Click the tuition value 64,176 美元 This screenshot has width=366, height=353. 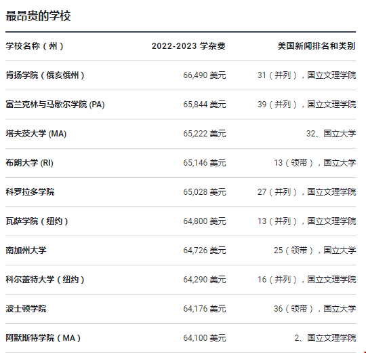coord(205,309)
